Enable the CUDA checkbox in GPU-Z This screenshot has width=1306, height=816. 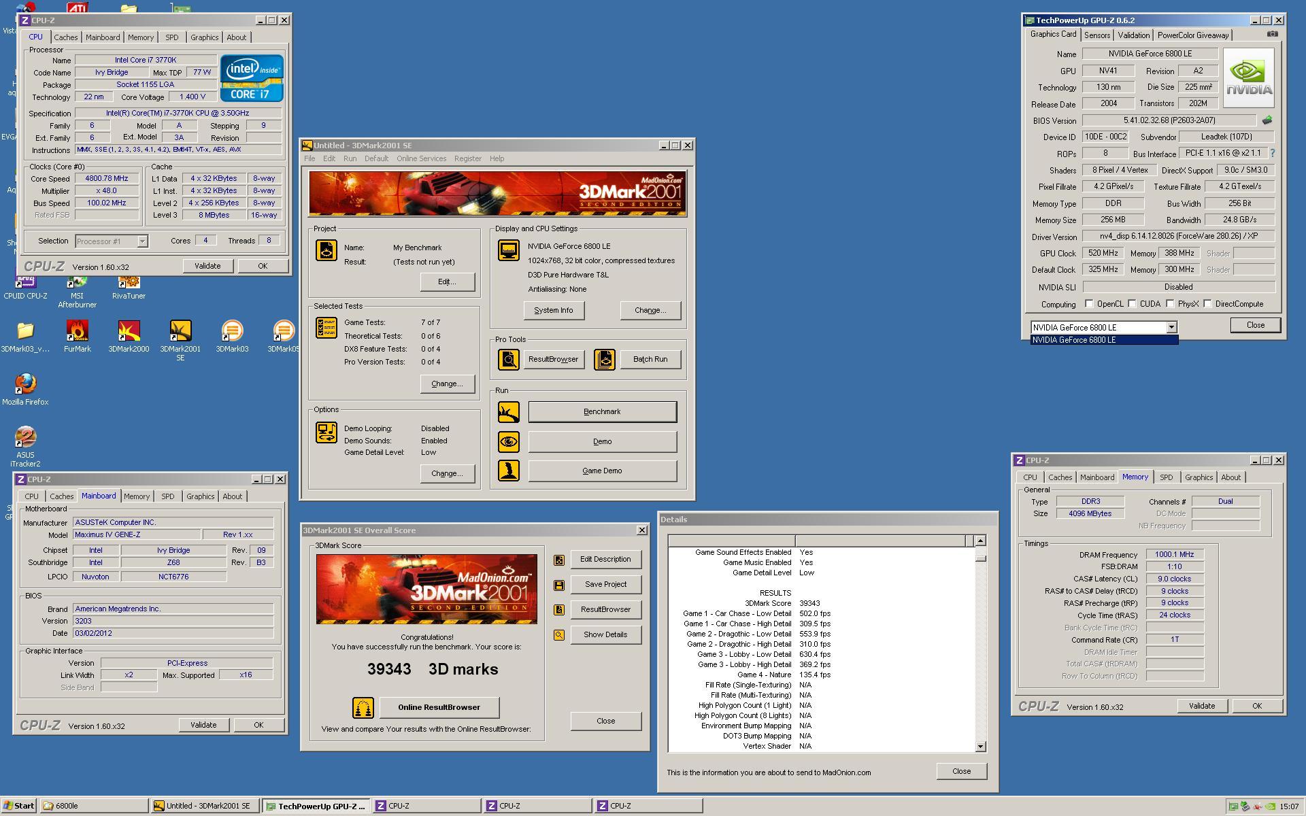click(x=1132, y=304)
